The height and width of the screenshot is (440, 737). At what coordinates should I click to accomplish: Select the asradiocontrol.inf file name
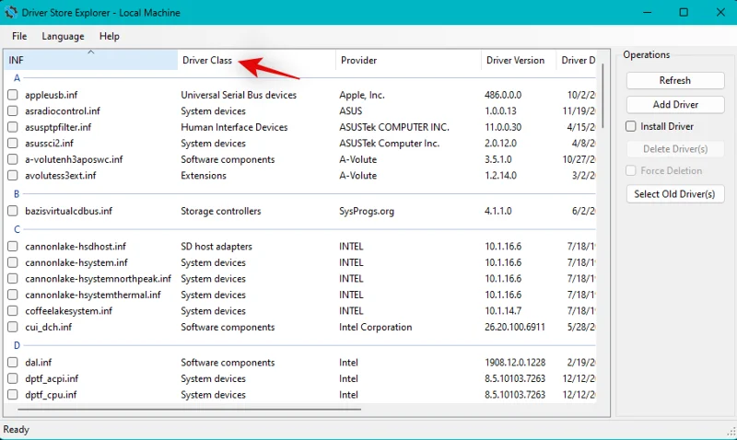(x=63, y=110)
